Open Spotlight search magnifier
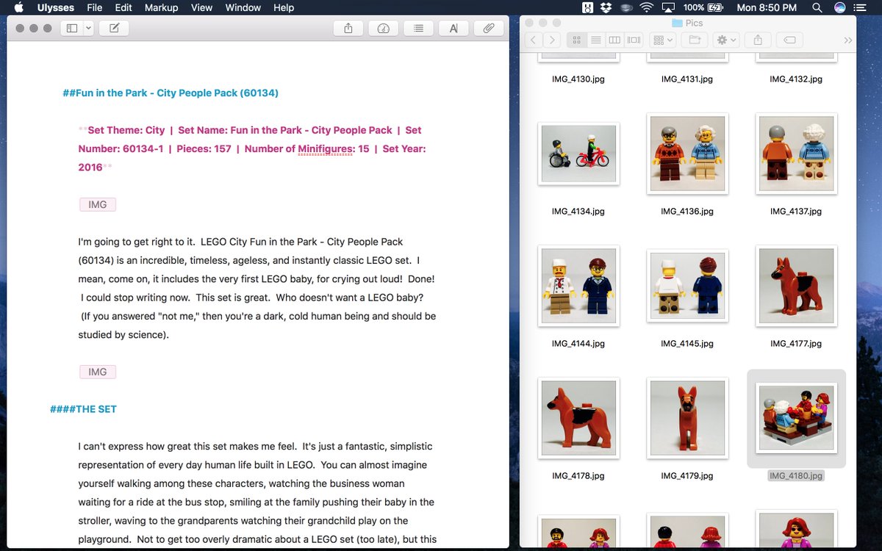 817,8
